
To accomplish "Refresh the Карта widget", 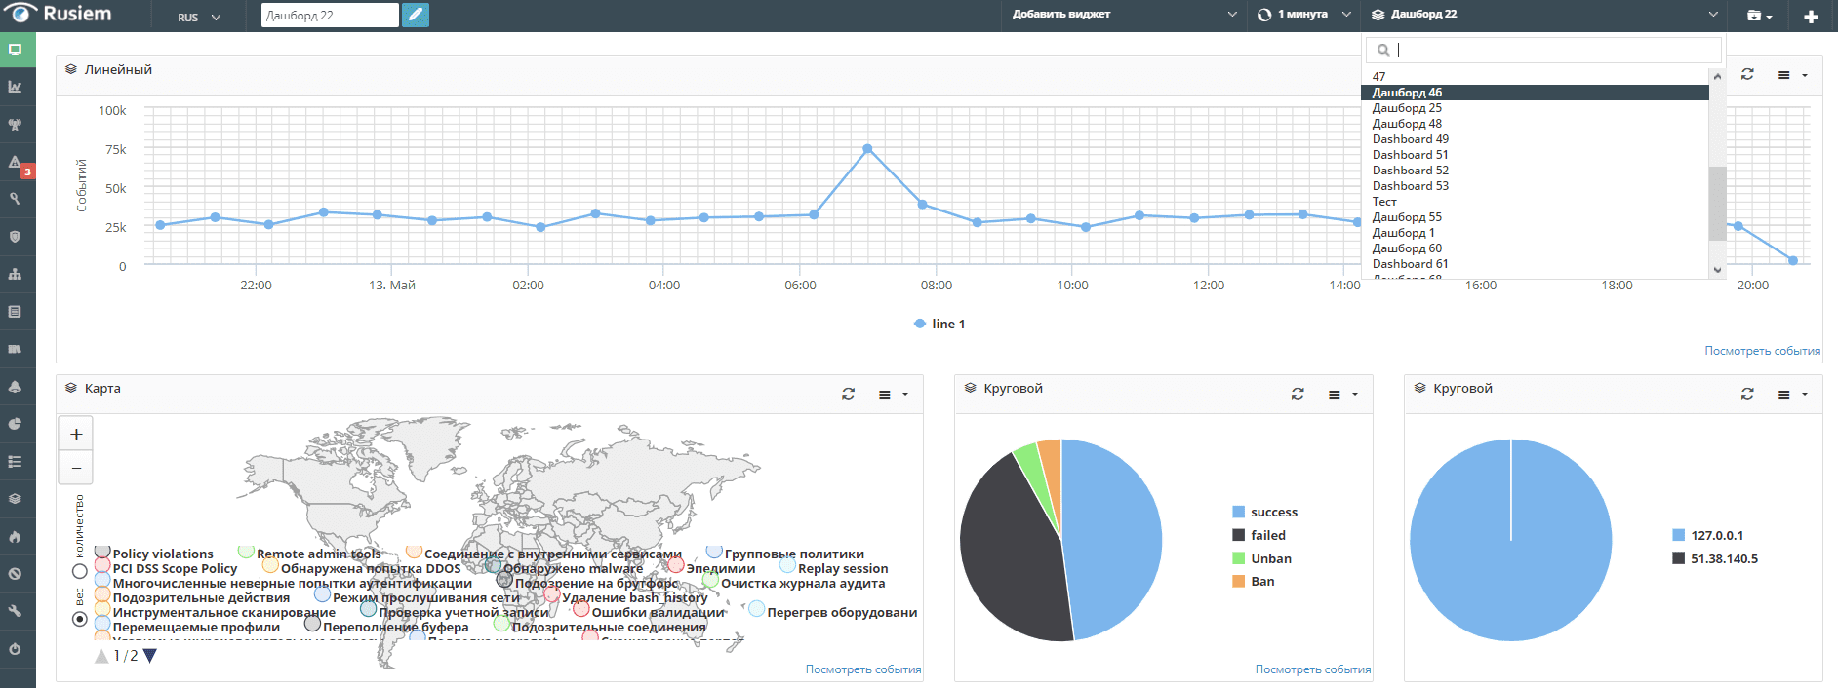I will 848,394.
